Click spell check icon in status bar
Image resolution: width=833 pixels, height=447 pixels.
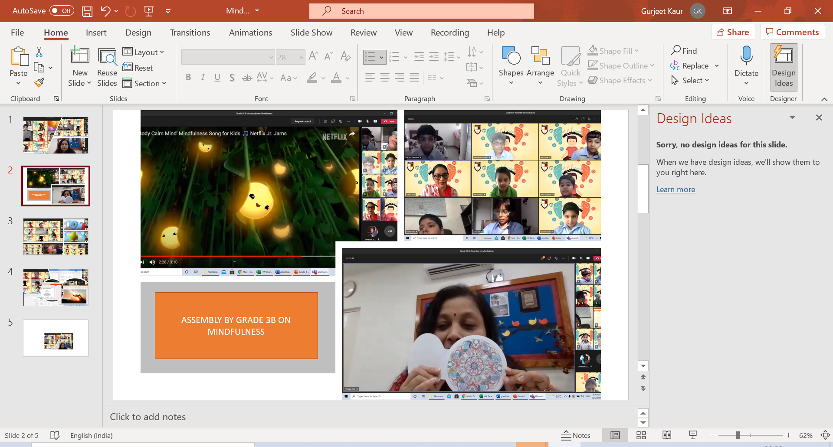click(55, 435)
